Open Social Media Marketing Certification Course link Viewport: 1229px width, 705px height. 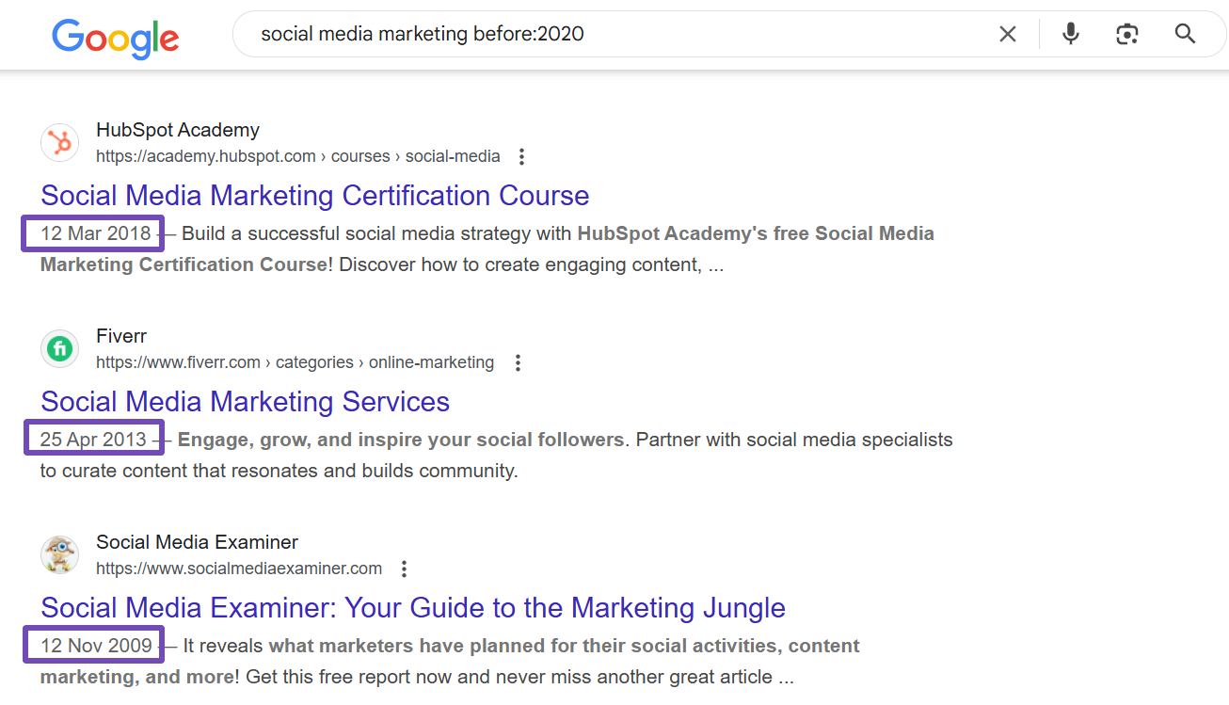click(x=314, y=196)
